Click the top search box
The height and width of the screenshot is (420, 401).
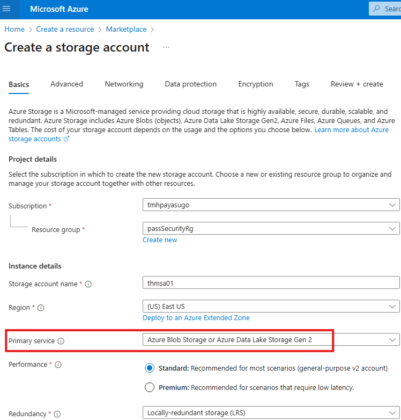click(385, 9)
